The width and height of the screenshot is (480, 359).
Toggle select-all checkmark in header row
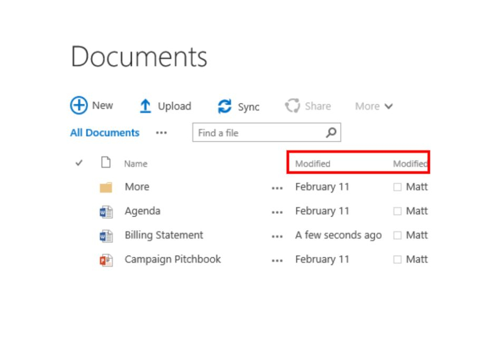[x=79, y=163]
